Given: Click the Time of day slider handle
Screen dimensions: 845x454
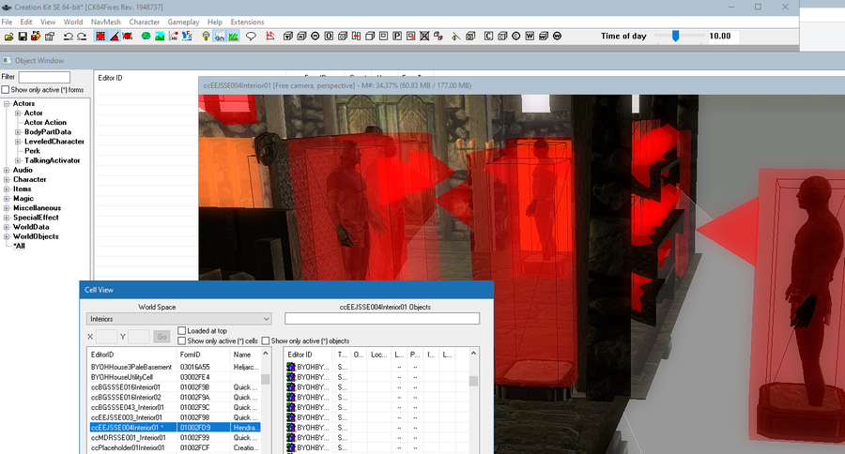Looking at the screenshot, I should [675, 36].
